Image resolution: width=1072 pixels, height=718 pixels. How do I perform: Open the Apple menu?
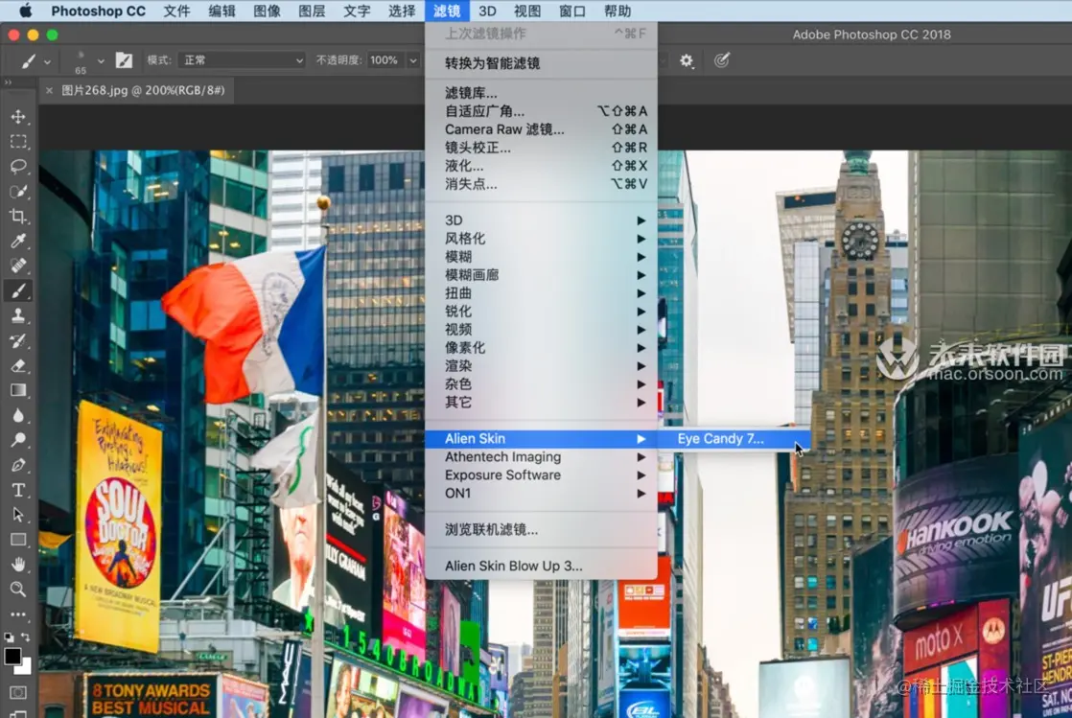[x=25, y=11]
